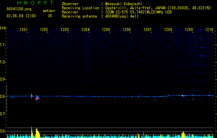Select the ICOM IC-575 53.7492 MHz USB text

[x=138, y=12]
